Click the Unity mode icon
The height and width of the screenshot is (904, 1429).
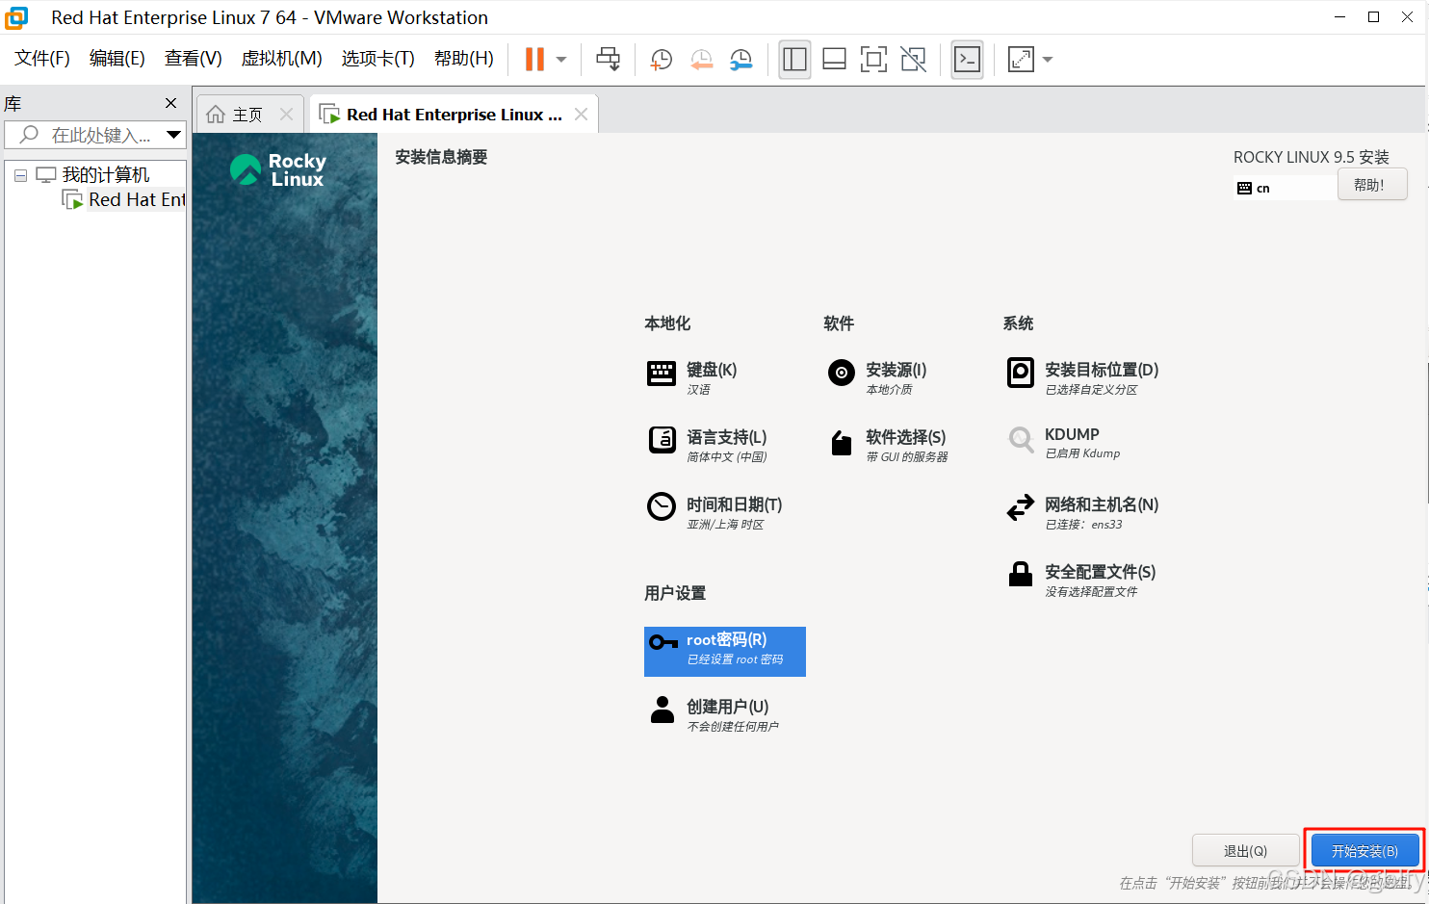(913, 60)
